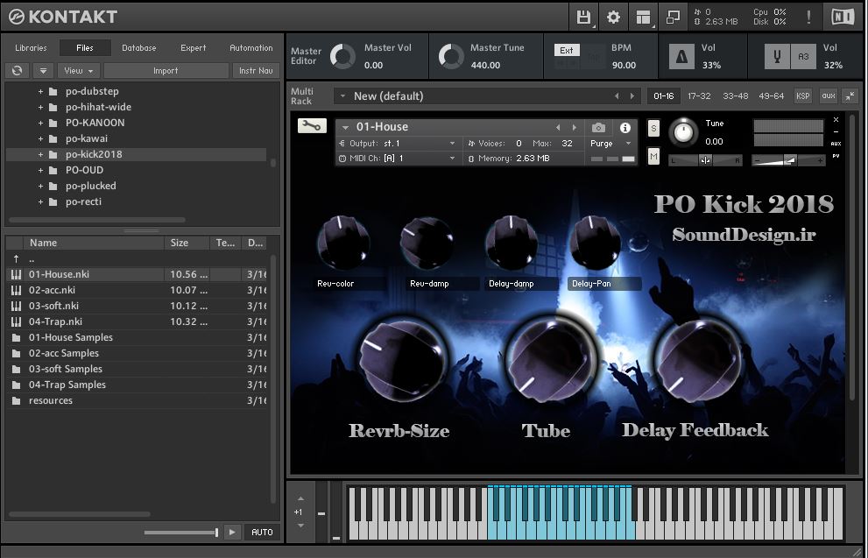Click the Revrb-Size large knob
This screenshot has height=558, width=868.
coord(402,360)
